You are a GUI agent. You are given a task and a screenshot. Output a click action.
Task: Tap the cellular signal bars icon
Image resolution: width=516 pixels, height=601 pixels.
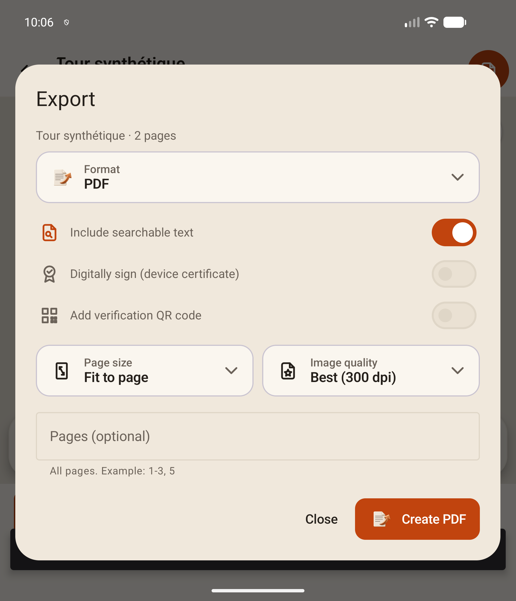tap(412, 22)
